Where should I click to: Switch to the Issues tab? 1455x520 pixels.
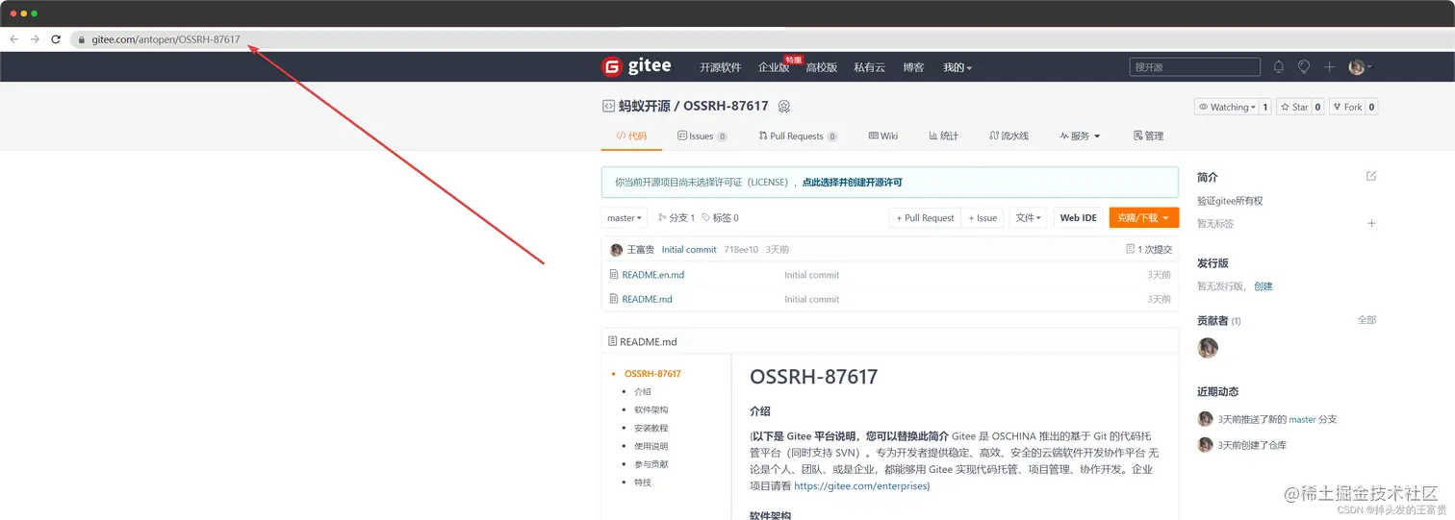point(702,136)
